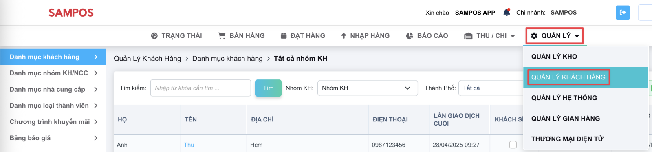
Task: Click the QUẢN LÝ gear icon
Action: click(534, 36)
